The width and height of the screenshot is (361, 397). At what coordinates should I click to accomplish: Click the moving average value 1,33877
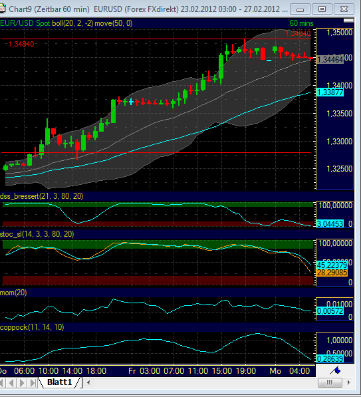click(x=330, y=92)
